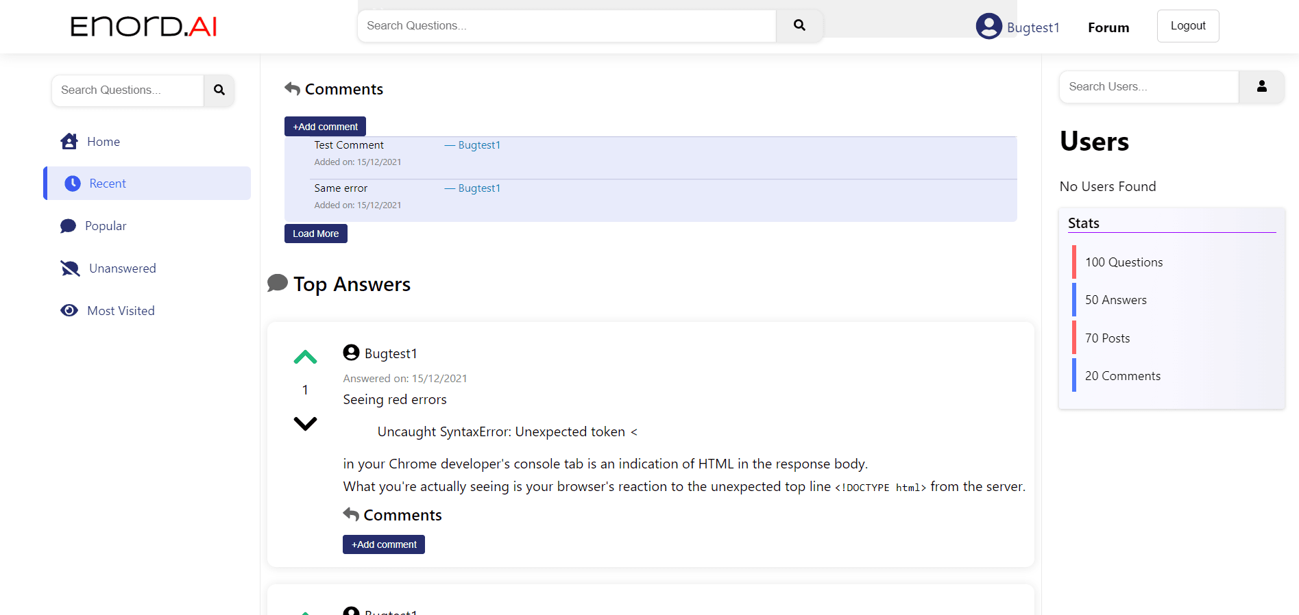This screenshot has height=615, width=1299.
Task: Add comment on the Bugtest1 answer
Action: coord(384,544)
